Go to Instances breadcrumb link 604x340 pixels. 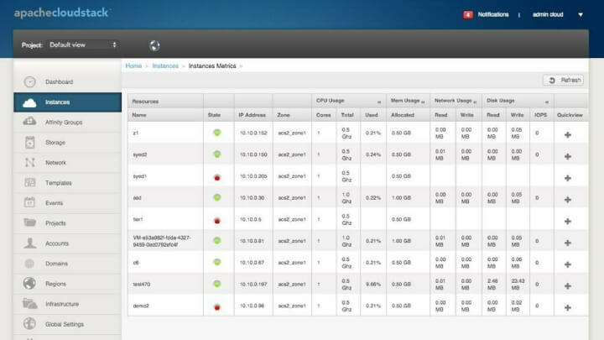pos(165,66)
